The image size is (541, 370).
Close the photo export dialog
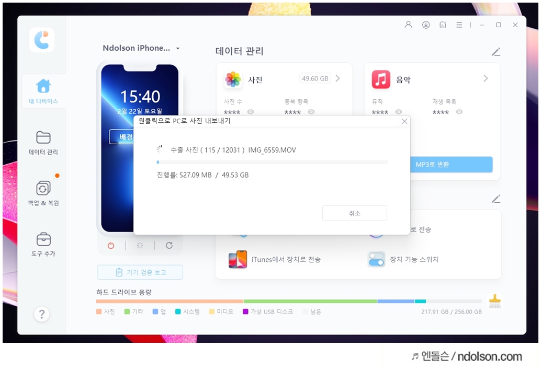tap(404, 121)
